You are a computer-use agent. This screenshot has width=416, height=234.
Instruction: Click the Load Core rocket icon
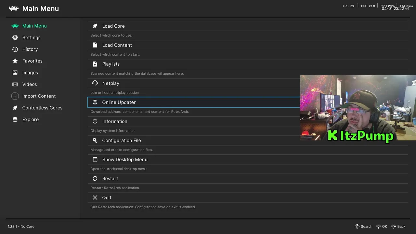click(95, 26)
